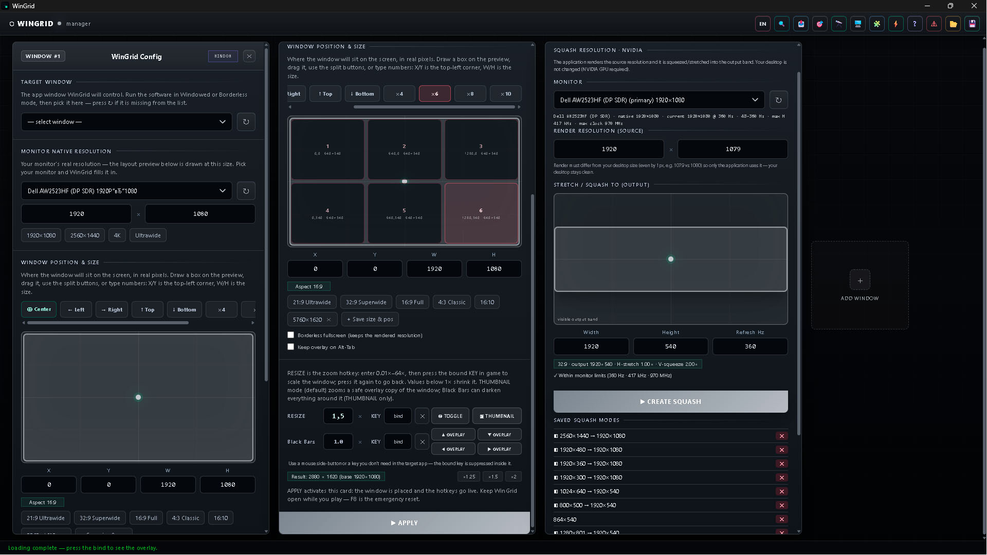Enable Borderless fullscreen checkbox
The width and height of the screenshot is (987, 555).
tap(290, 335)
